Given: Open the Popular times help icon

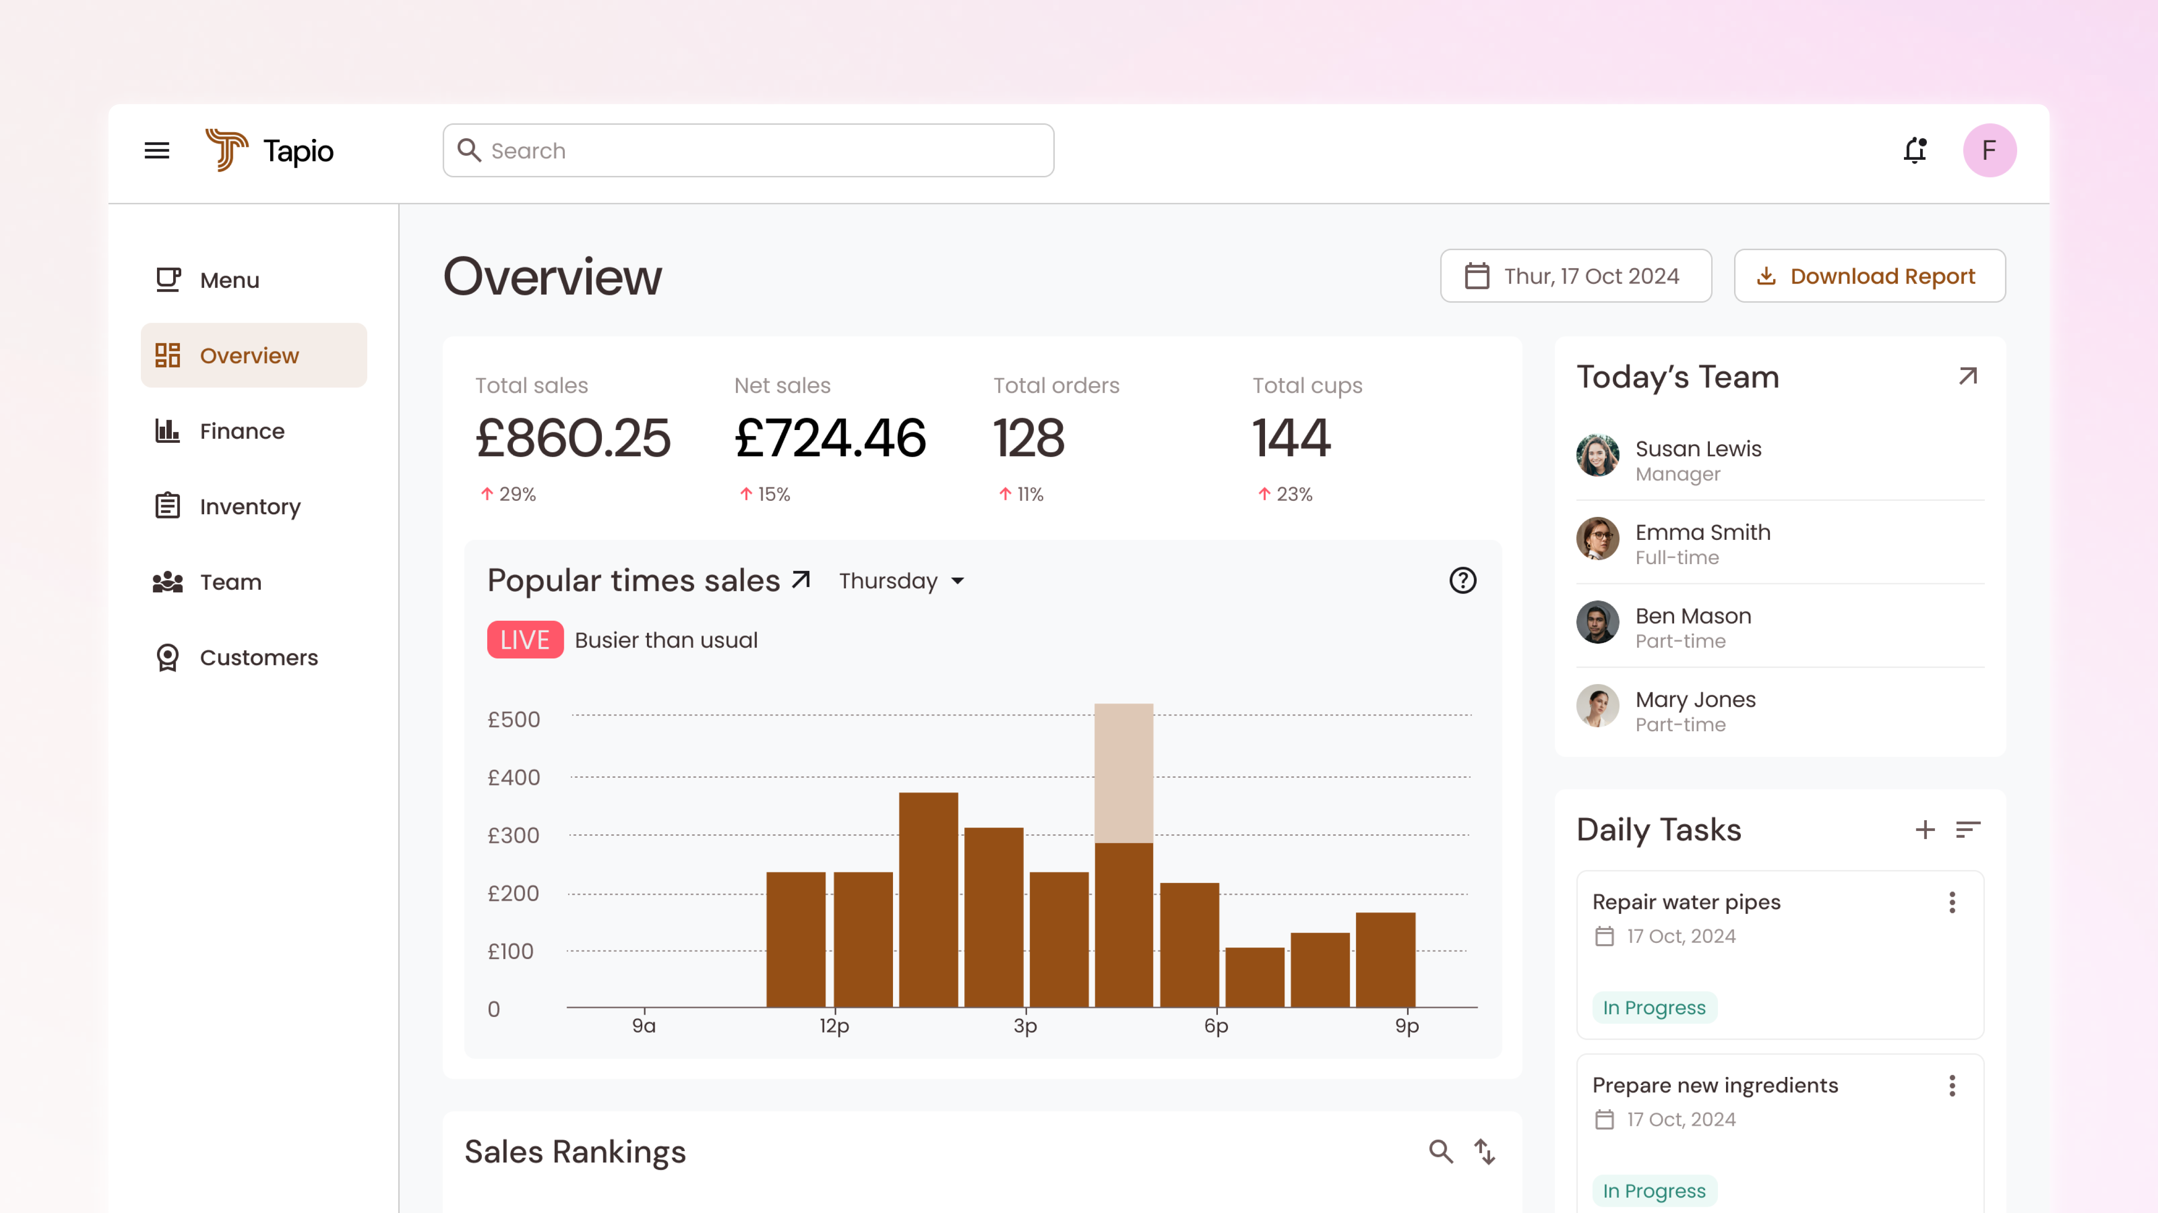Looking at the screenshot, I should [1462, 580].
